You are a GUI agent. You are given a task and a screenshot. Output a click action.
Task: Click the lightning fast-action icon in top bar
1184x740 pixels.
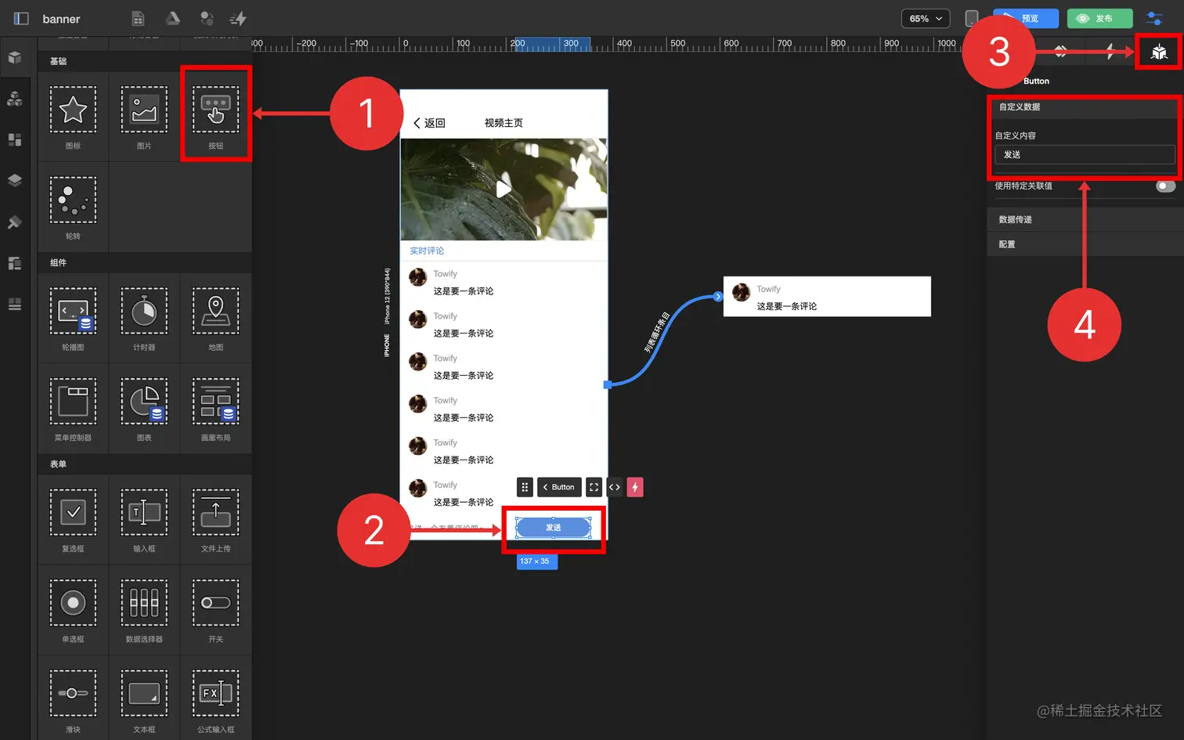click(238, 18)
